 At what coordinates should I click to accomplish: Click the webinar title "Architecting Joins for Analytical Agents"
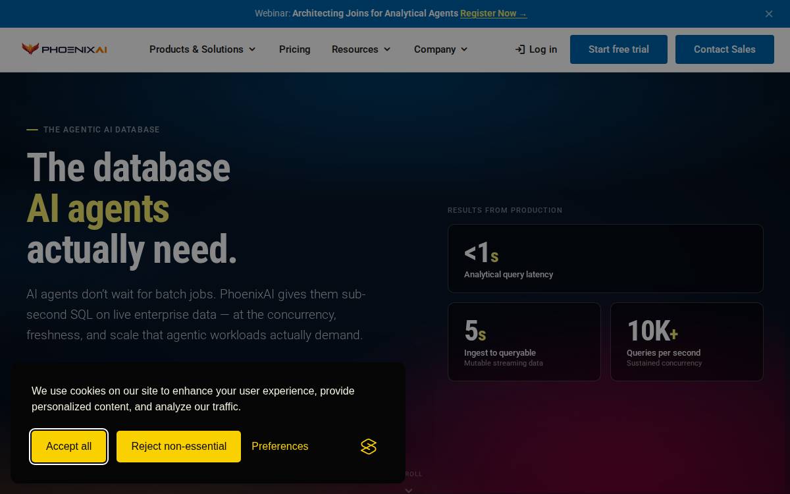click(375, 13)
